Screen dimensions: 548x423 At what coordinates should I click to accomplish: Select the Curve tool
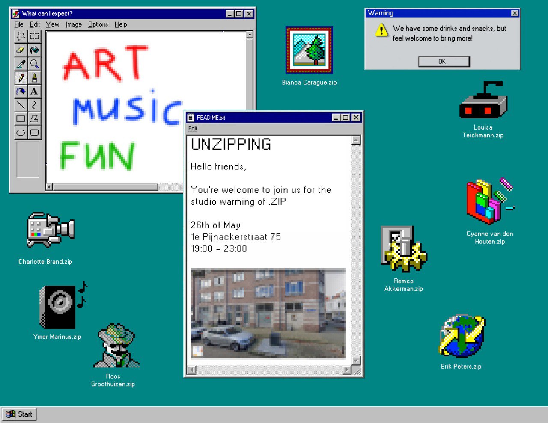[35, 105]
